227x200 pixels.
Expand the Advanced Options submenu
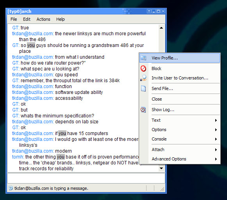(x=180, y=159)
